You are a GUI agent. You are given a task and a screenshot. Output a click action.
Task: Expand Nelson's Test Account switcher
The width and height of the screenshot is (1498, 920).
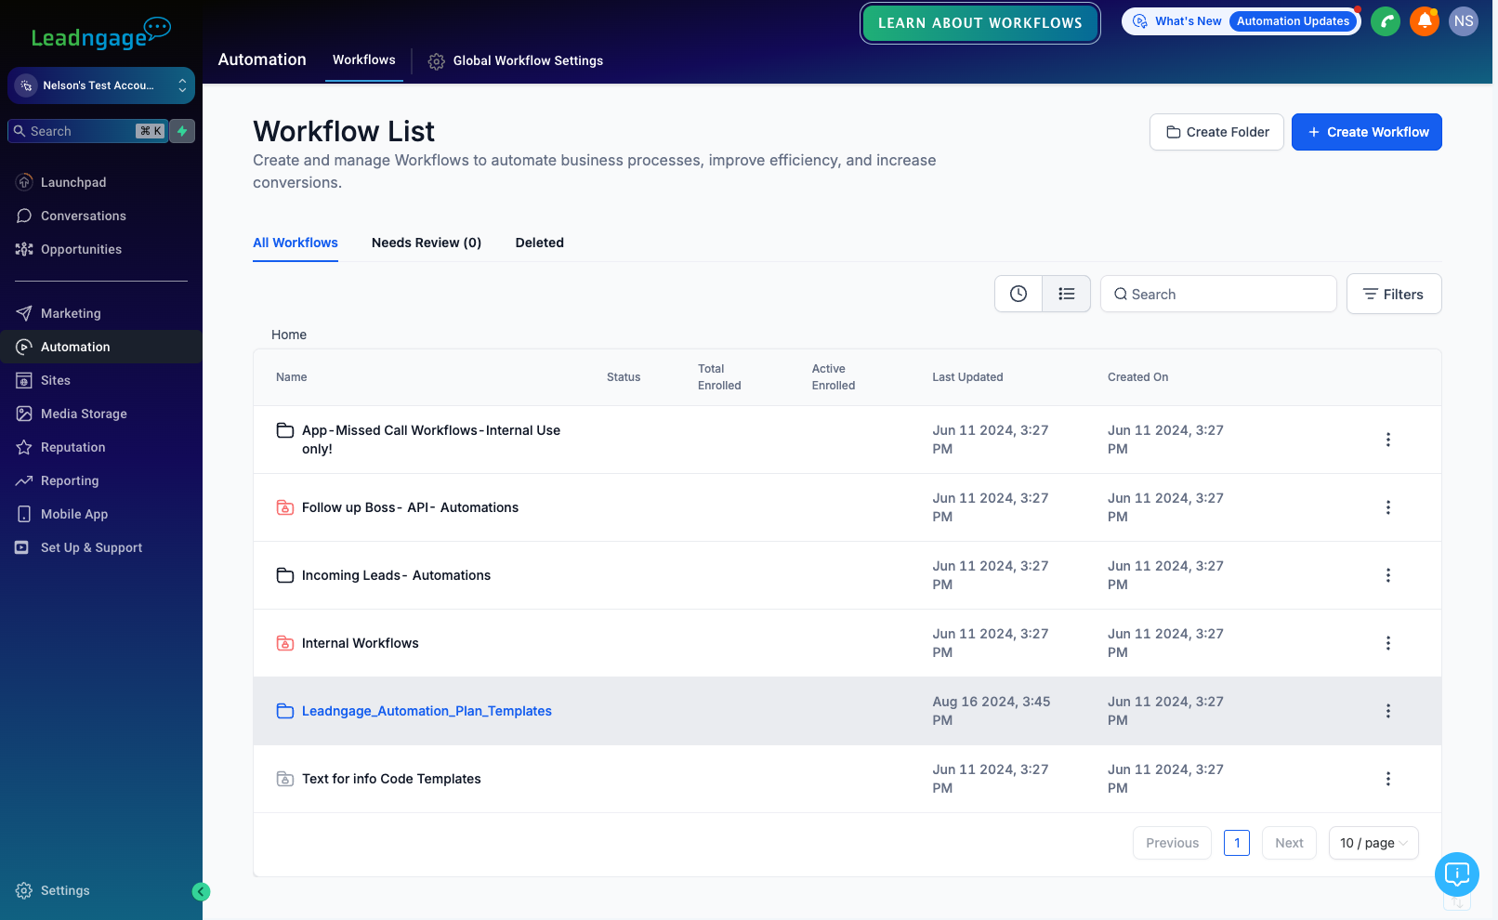point(101,85)
